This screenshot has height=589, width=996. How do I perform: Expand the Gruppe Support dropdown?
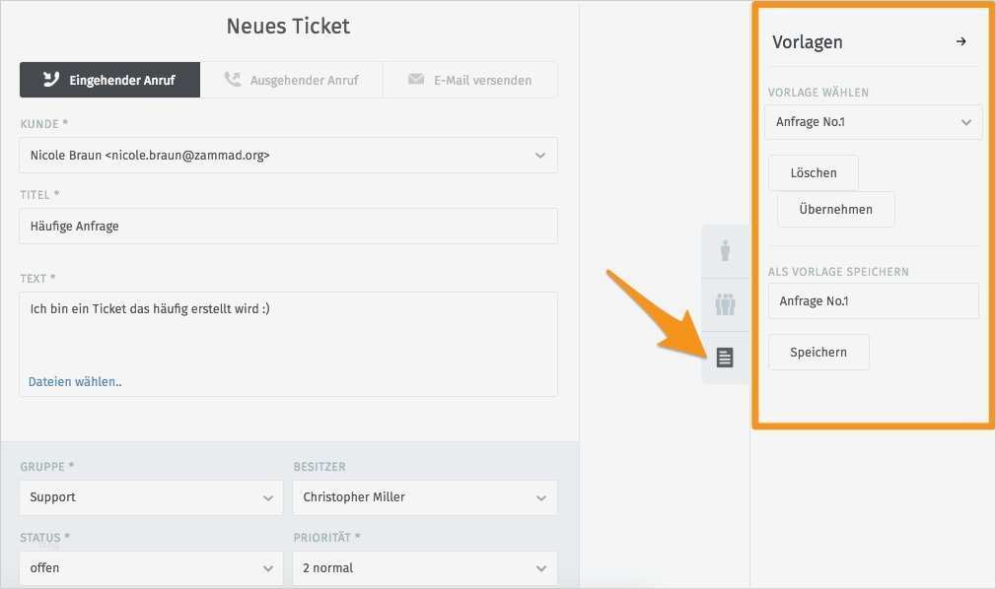pyautogui.click(x=151, y=497)
